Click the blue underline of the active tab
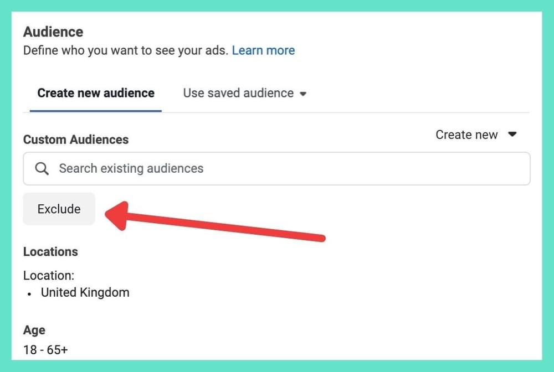 (96, 111)
